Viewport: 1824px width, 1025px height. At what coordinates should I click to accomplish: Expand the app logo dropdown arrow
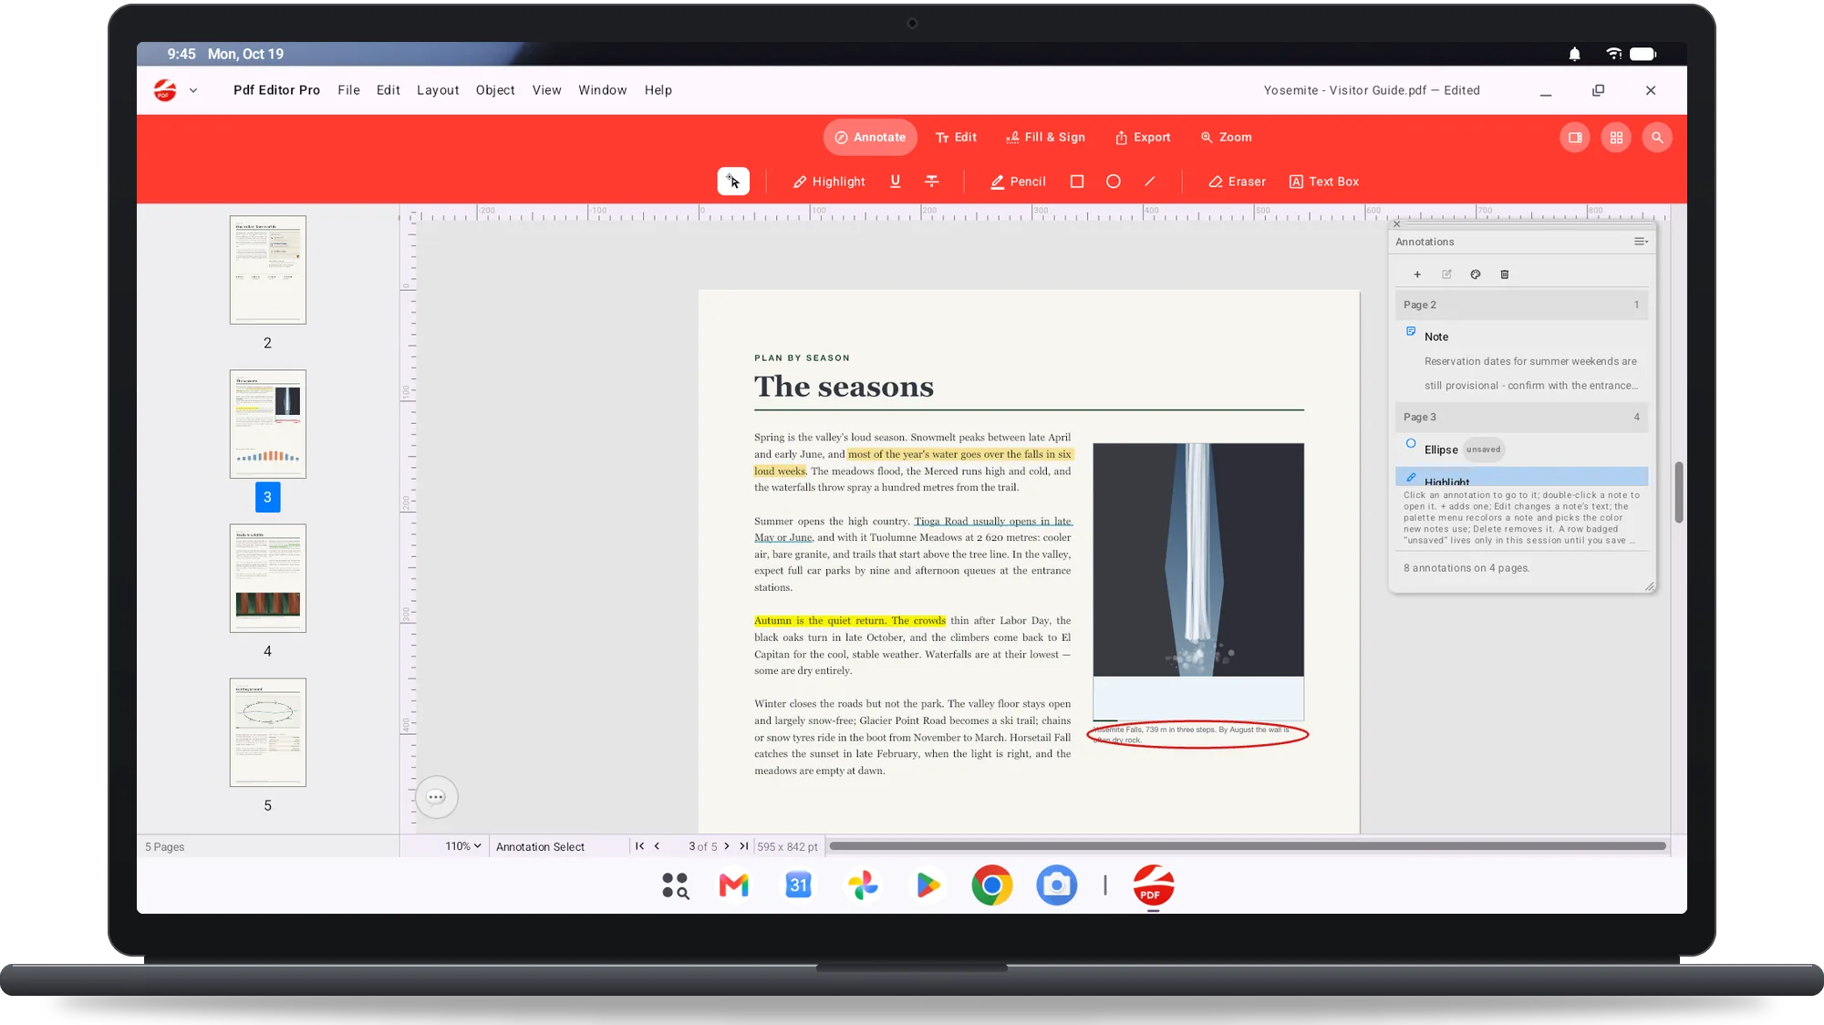(193, 90)
